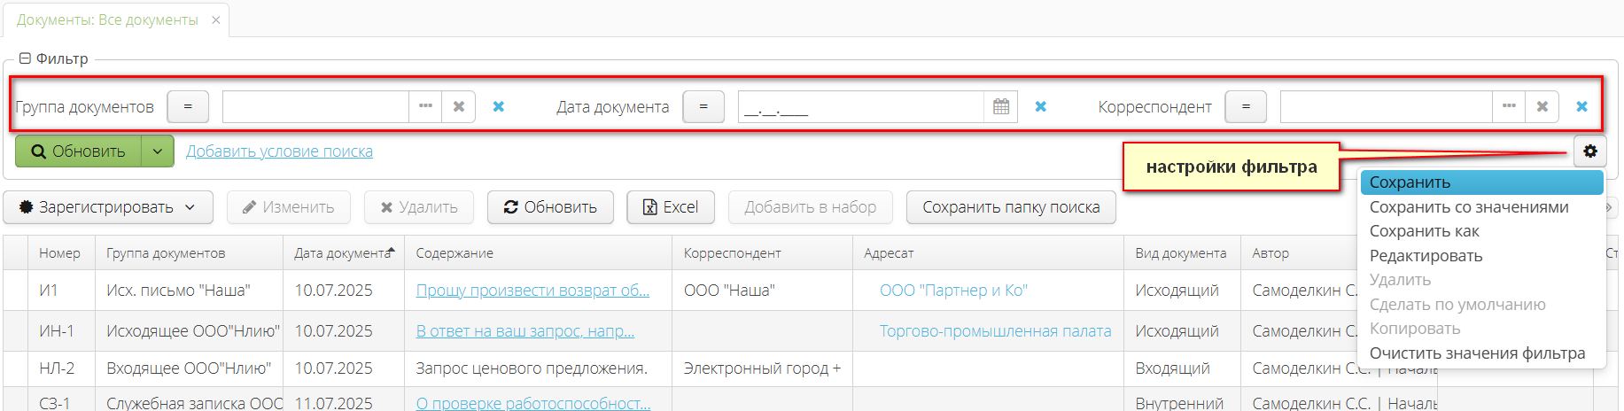The width and height of the screenshot is (1624, 411).
Task: Remove Дата документа filter condition
Action: [x=1041, y=107]
